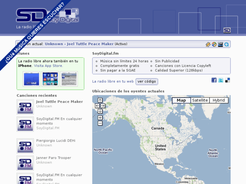Click Ubicaciones de los oyentes actuales heading
Image resolution: width=246 pixels, height=184 pixels.
point(128,91)
